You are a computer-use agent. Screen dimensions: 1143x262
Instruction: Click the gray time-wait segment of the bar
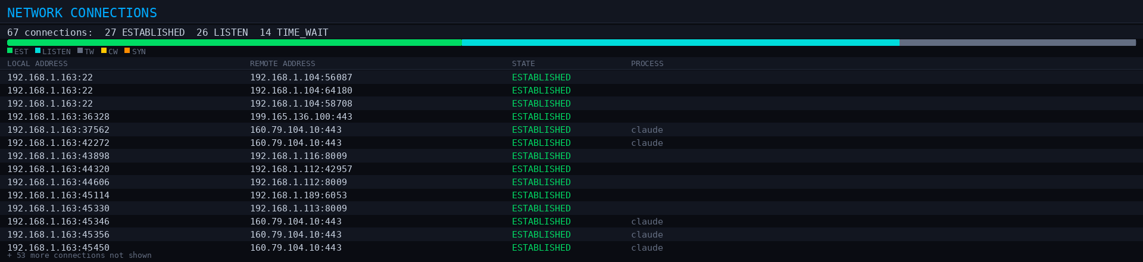point(1017,43)
